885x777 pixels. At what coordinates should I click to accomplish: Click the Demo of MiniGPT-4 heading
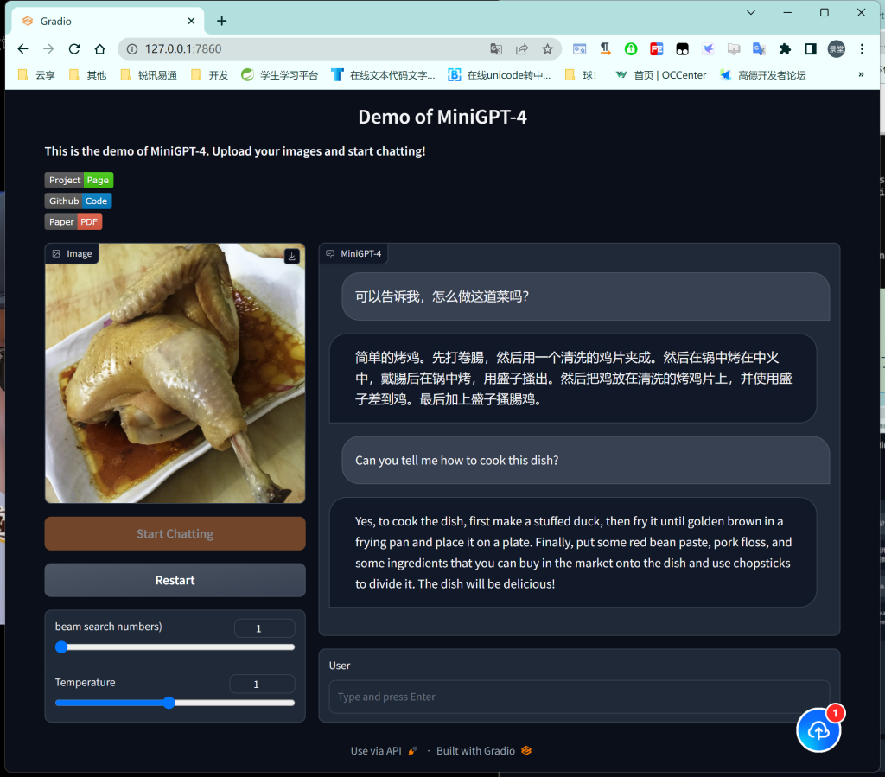(442, 117)
